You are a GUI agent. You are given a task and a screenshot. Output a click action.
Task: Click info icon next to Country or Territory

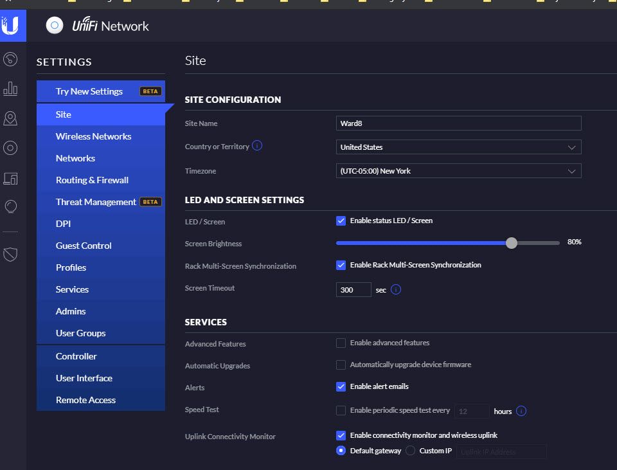257,146
